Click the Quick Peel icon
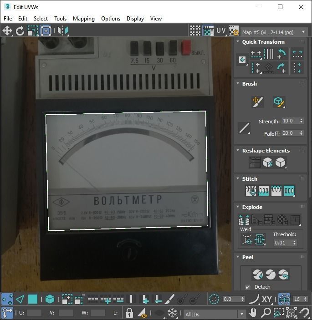This screenshot has height=320, width=312. click(258, 274)
